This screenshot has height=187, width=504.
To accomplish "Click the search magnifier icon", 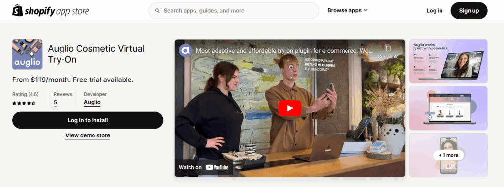I will coord(157,11).
